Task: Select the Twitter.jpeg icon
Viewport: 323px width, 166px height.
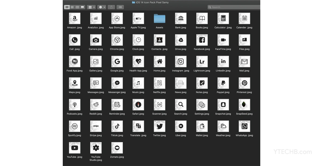Action: [x=160, y=126]
